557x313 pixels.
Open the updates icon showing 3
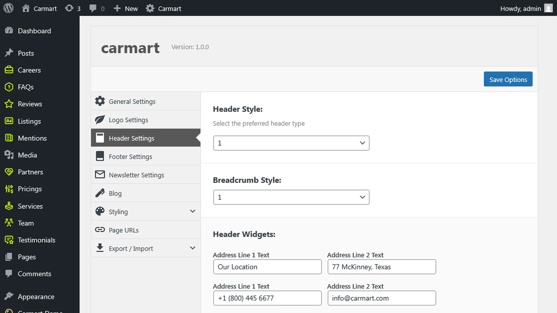(x=69, y=8)
